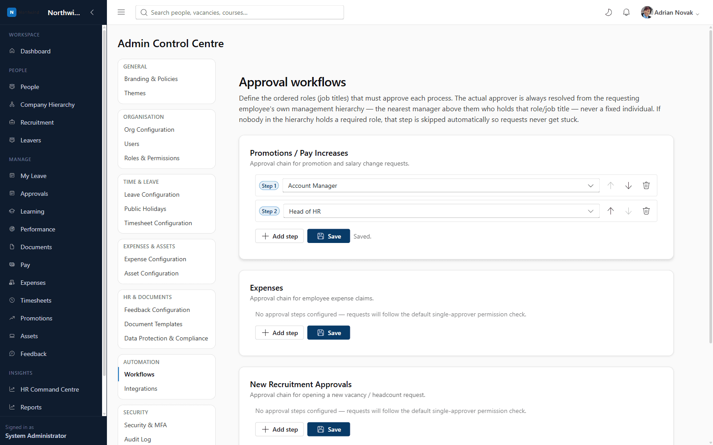Click the HR Command Centre chart icon
Image resolution: width=713 pixels, height=445 pixels.
point(12,389)
